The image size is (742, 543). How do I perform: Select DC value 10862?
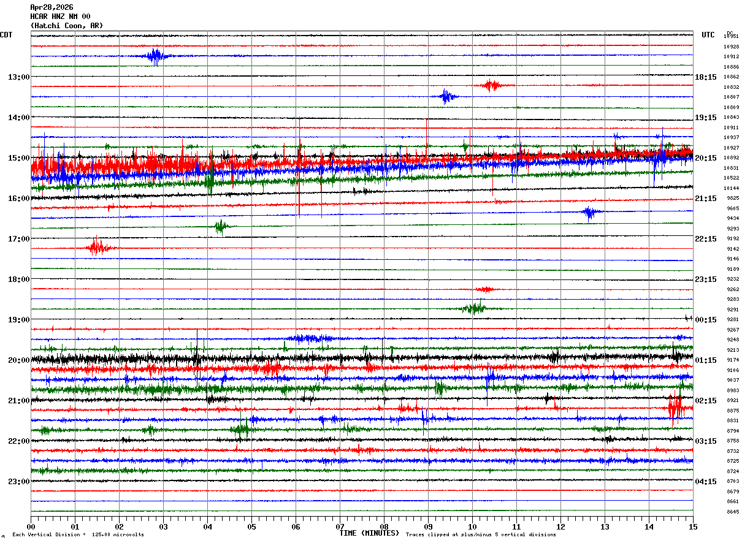[731, 77]
